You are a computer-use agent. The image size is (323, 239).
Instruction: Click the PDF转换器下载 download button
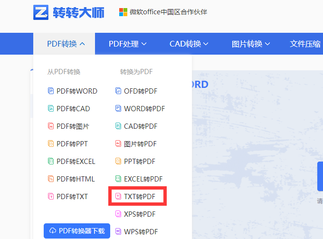coord(77,231)
